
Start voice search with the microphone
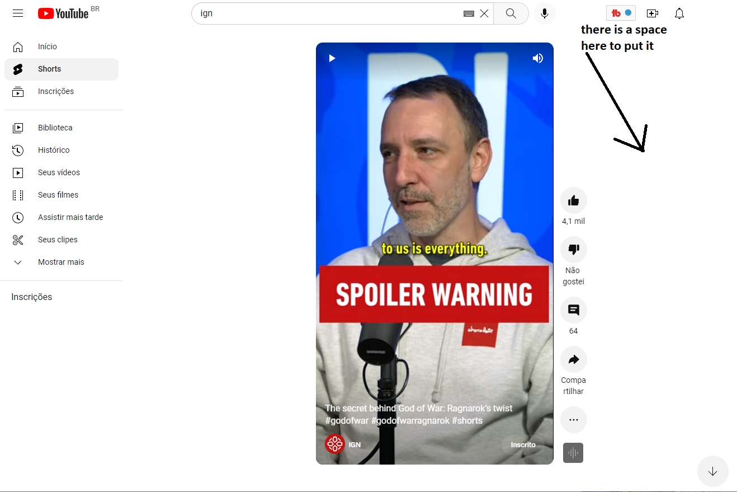544,13
